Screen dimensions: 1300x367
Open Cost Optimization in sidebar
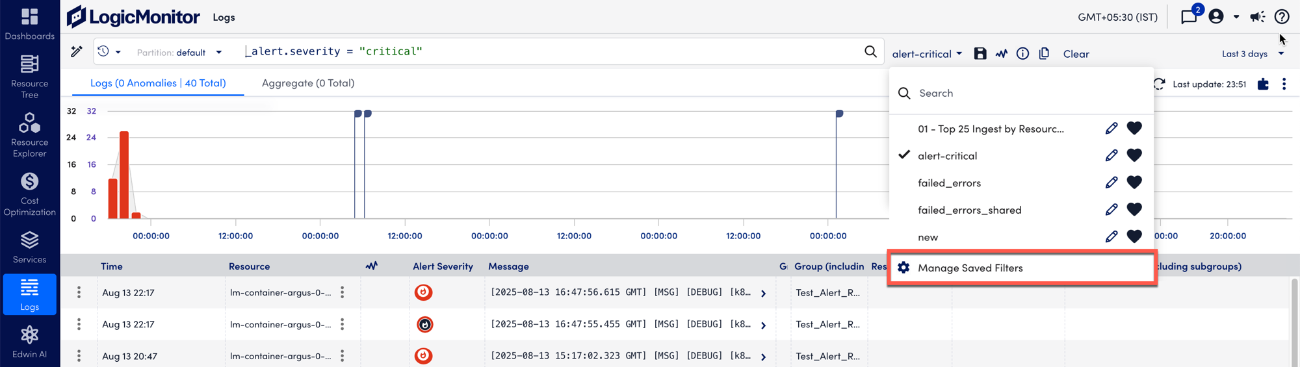pyautogui.click(x=29, y=194)
